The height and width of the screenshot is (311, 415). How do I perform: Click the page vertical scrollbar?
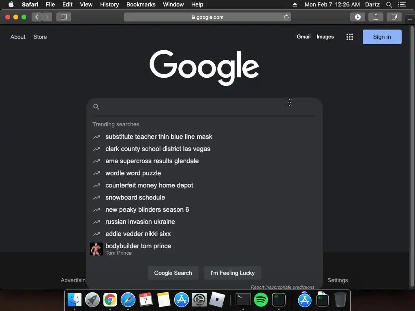tap(412, 156)
